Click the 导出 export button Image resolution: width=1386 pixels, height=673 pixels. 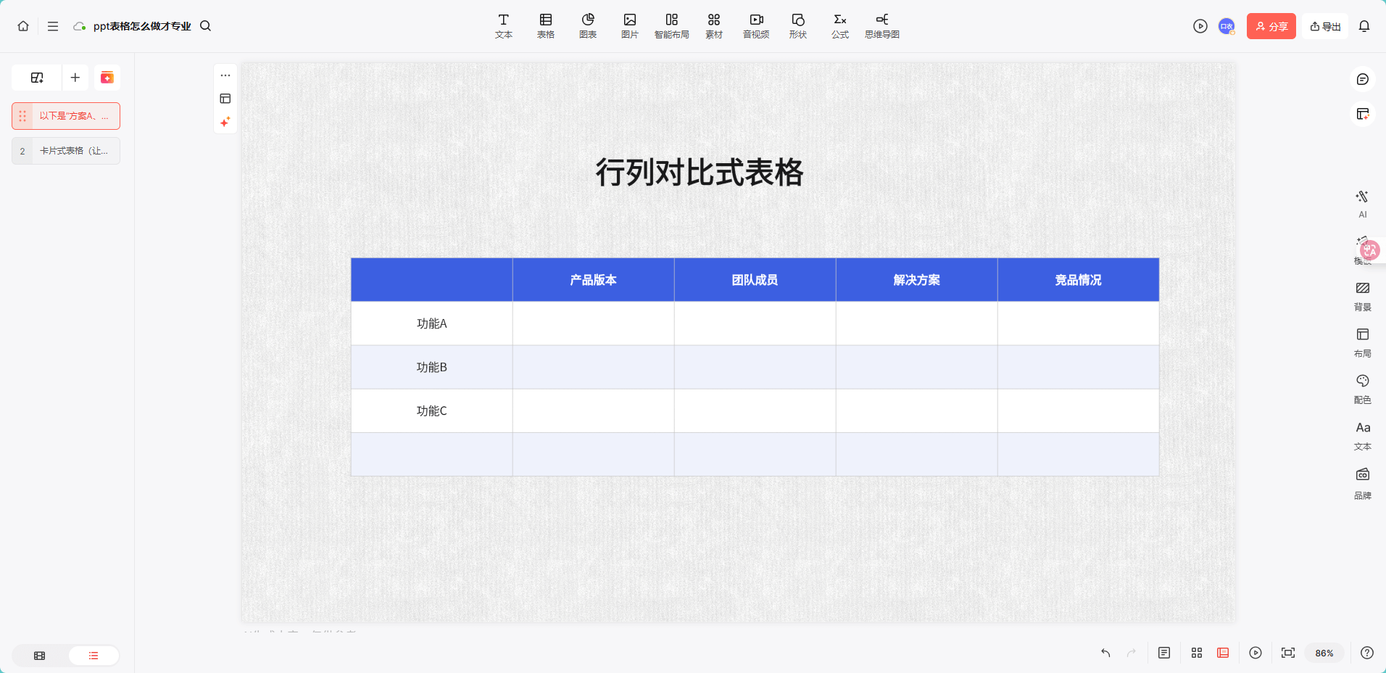tap(1325, 25)
